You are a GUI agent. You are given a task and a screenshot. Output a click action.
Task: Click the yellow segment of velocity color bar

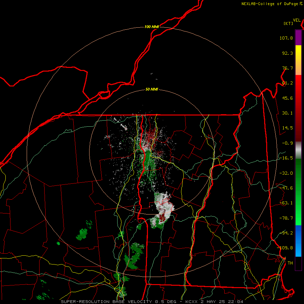click(x=298, y=60)
